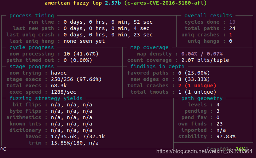The width and height of the screenshot is (256, 158).
Task: Click the 'cycle progress' section header
Action: click(x=32, y=47)
